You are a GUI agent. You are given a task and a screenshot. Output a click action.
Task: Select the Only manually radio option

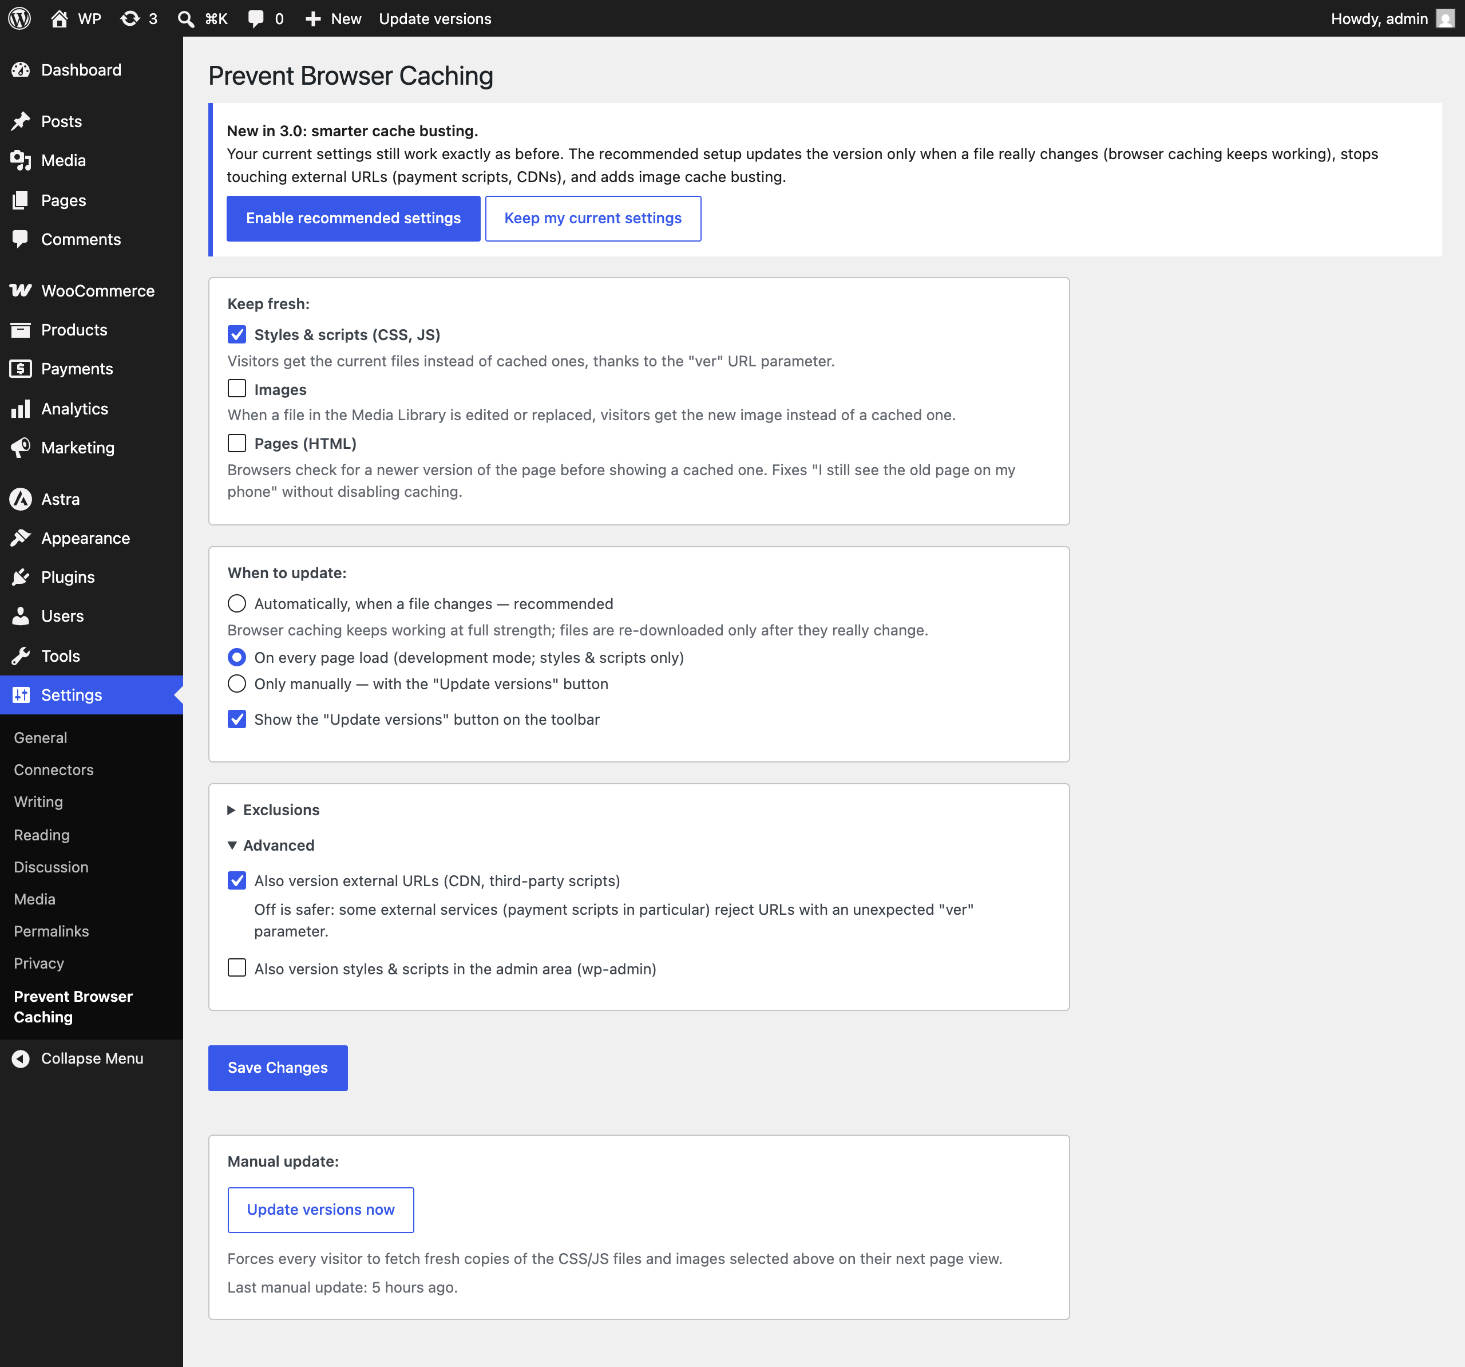(236, 683)
